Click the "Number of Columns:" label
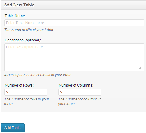Viewport: 146px width, 133px height. (76, 85)
